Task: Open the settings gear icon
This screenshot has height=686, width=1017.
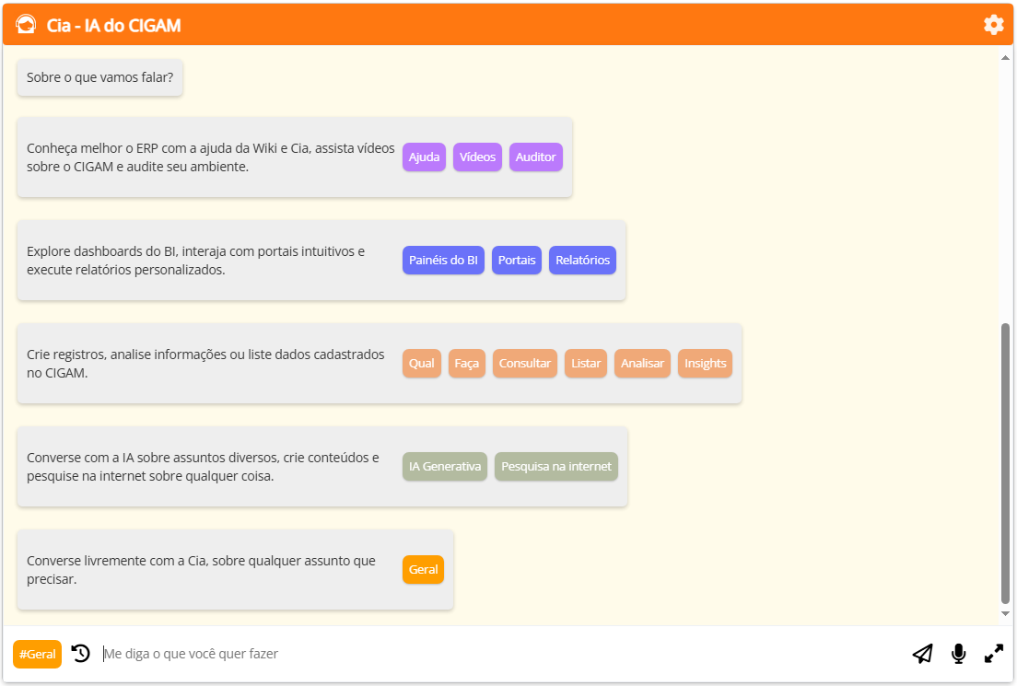Action: [x=993, y=25]
